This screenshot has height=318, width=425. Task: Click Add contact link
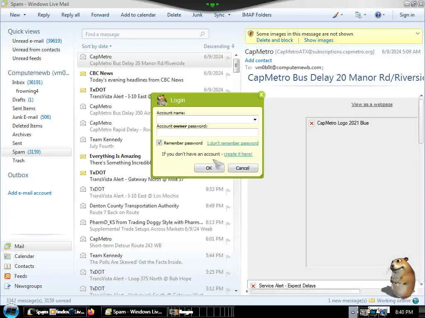click(258, 60)
